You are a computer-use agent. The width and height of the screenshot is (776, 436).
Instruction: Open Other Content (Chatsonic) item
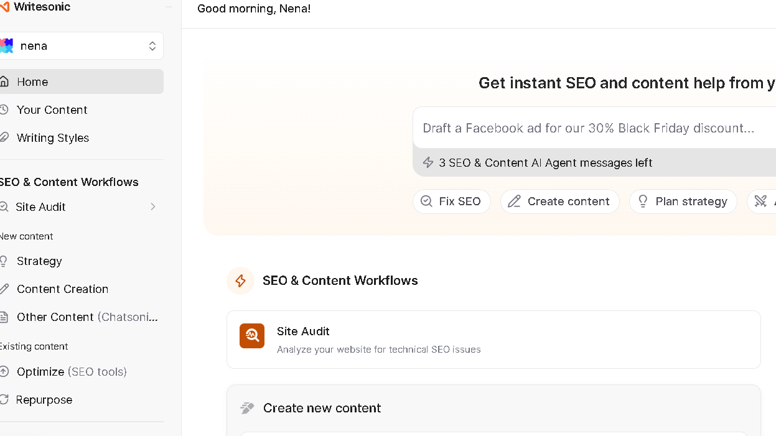click(x=82, y=317)
